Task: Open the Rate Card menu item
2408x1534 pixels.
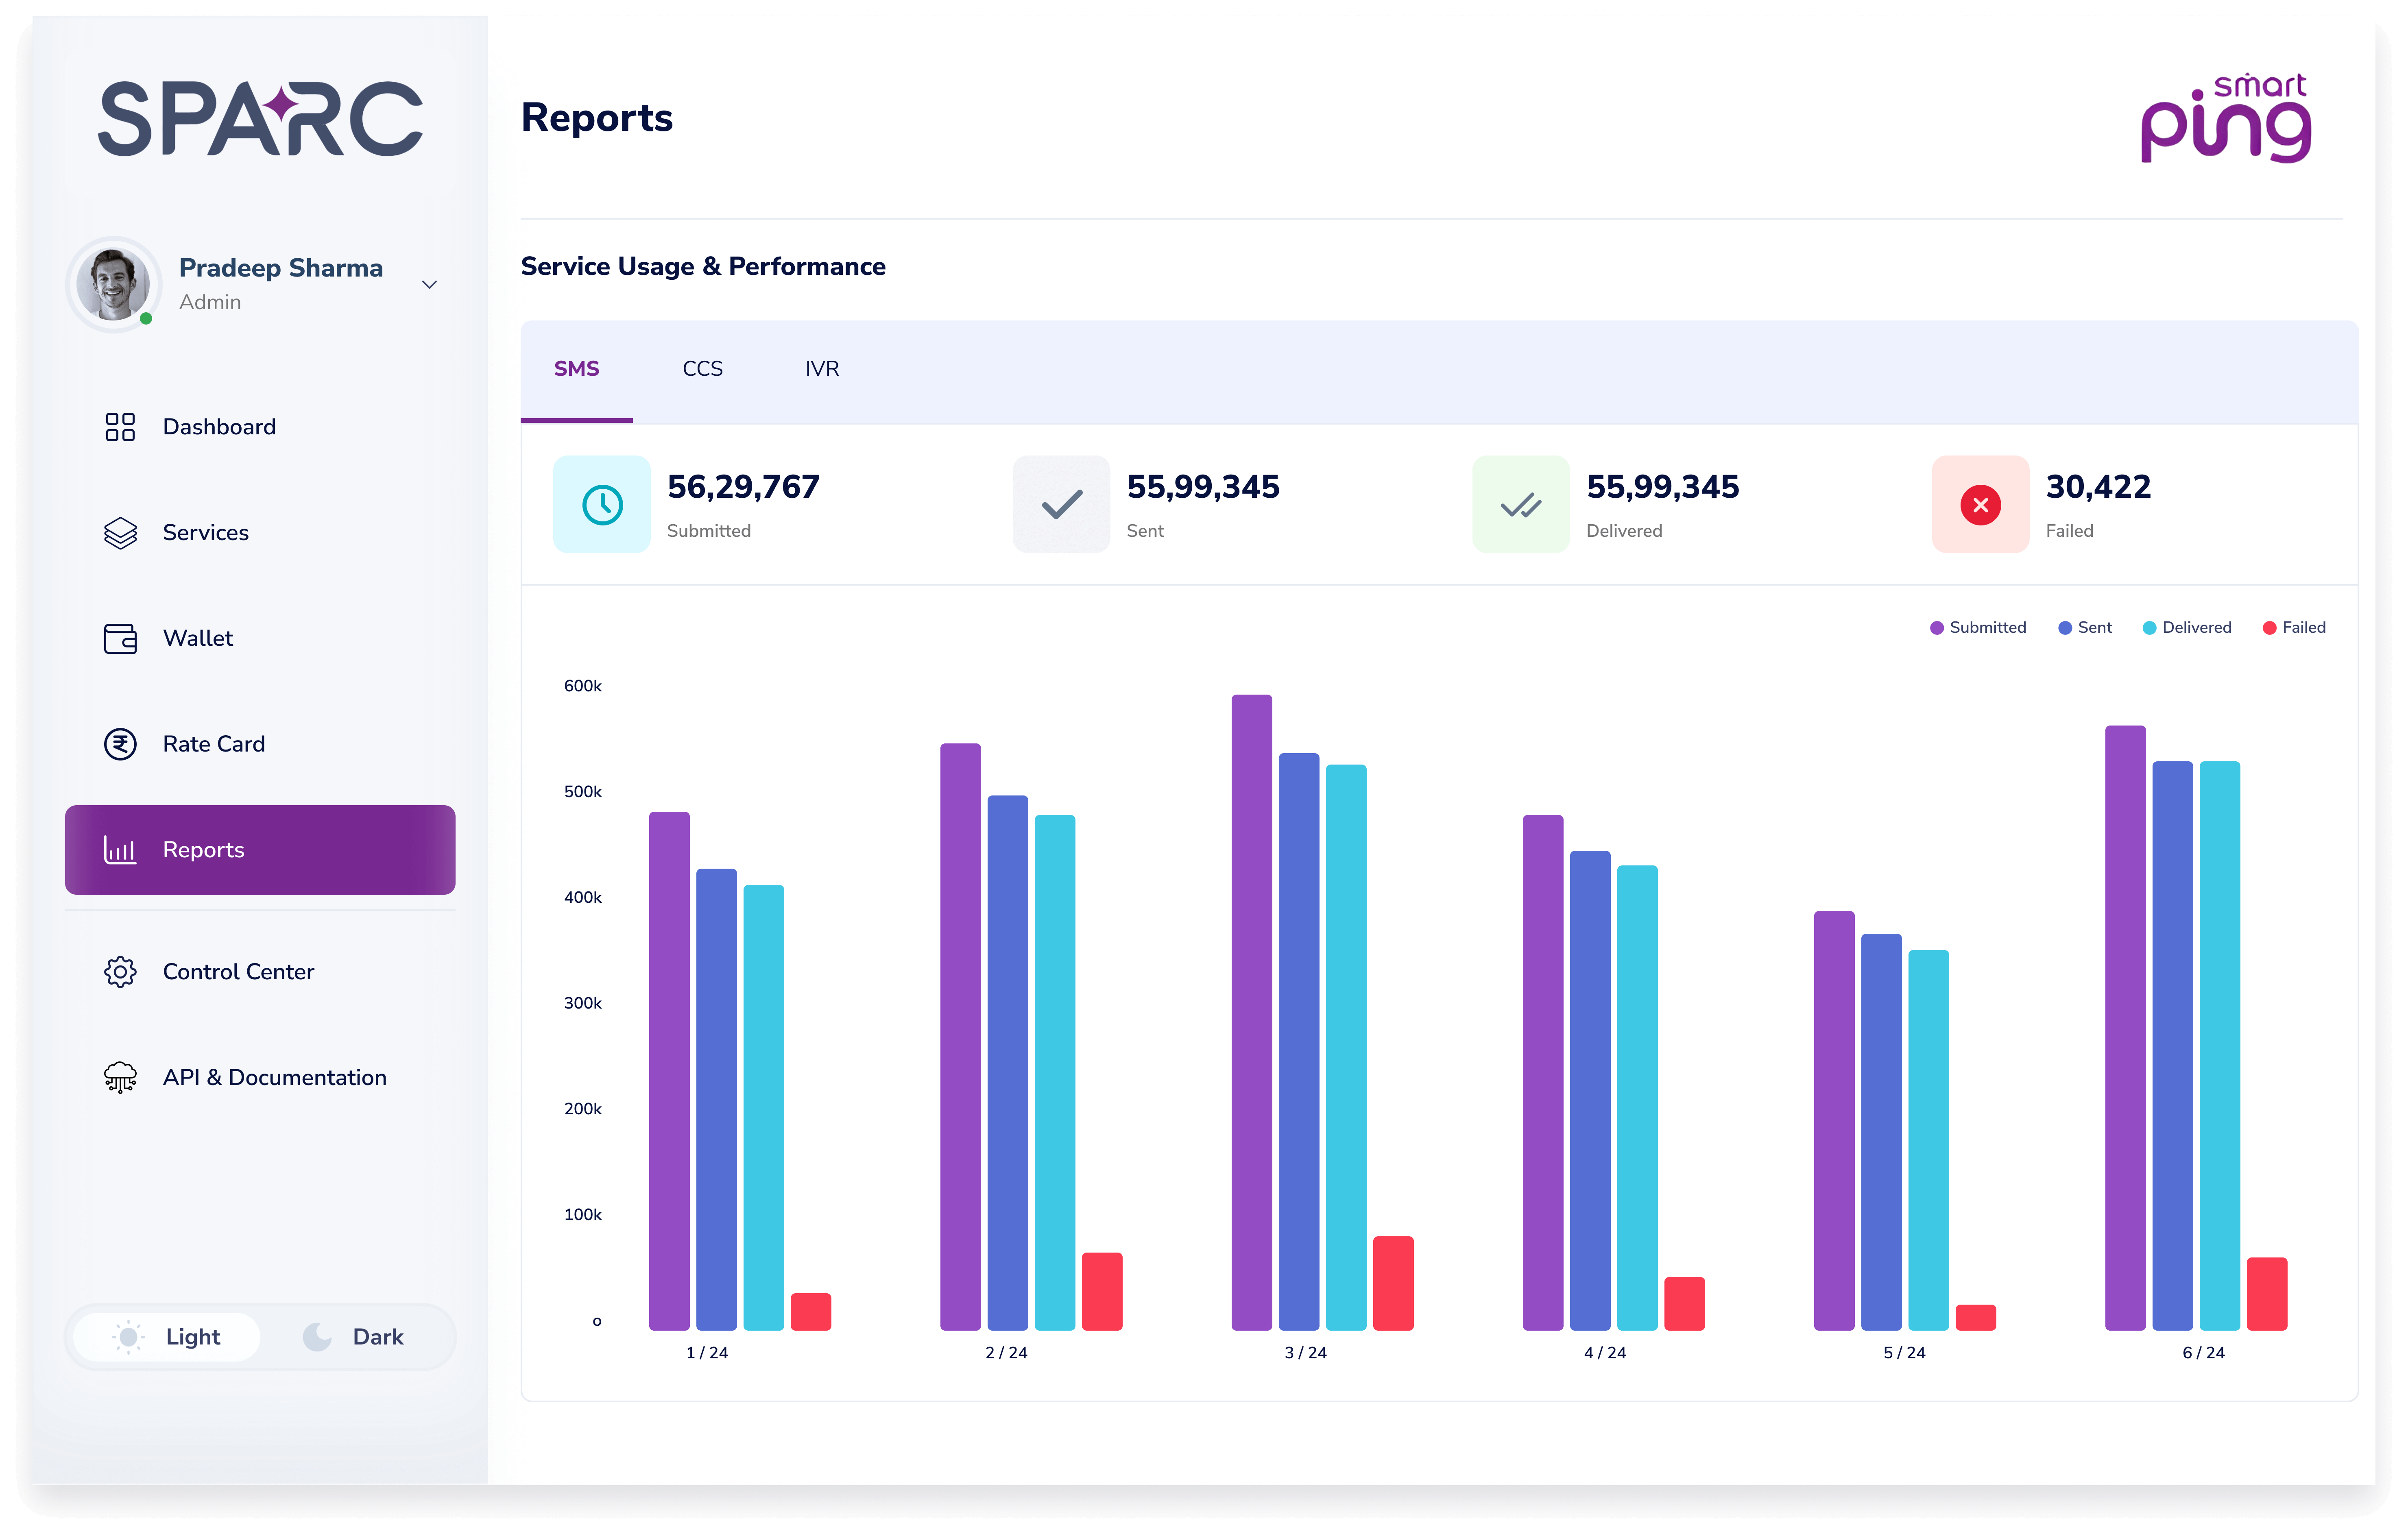Action: coord(260,744)
